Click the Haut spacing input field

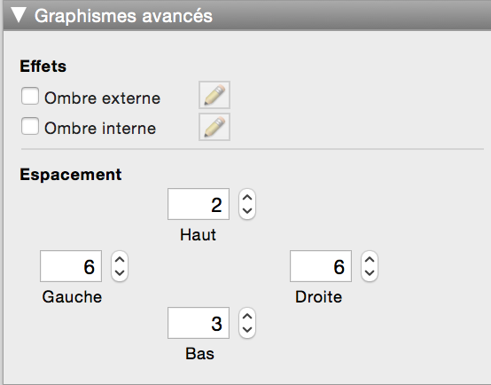(x=199, y=204)
